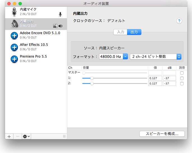Click the dB column header
This screenshot has width=192, height=153.
[170, 68]
